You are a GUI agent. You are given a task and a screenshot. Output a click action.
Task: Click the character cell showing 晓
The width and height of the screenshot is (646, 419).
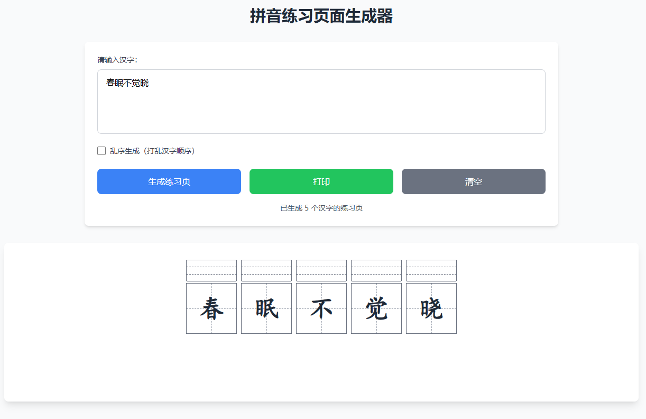point(431,308)
